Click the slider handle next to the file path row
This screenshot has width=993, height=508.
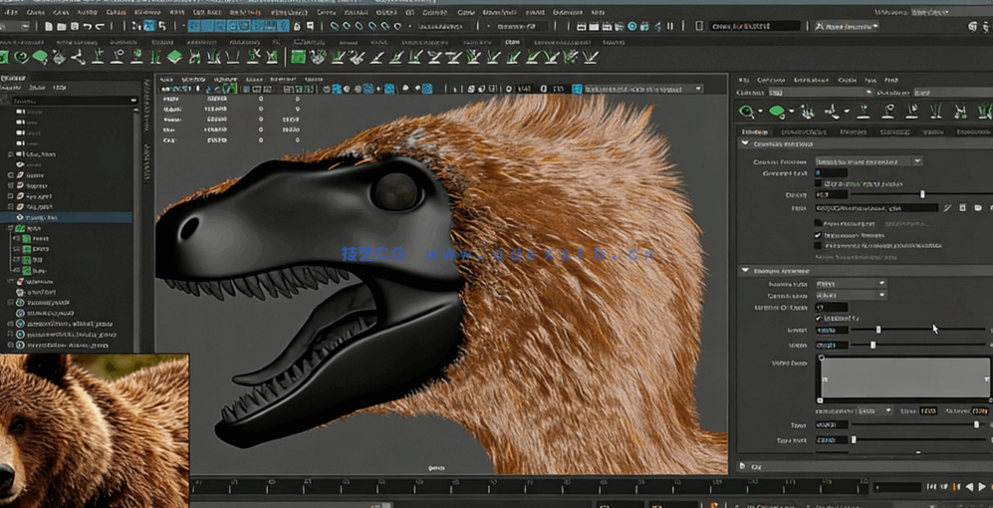(922, 195)
